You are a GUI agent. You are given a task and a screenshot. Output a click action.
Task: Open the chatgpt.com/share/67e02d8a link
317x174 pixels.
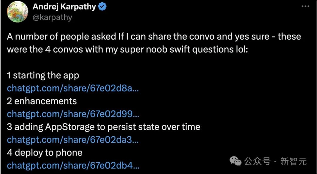(x=73, y=88)
